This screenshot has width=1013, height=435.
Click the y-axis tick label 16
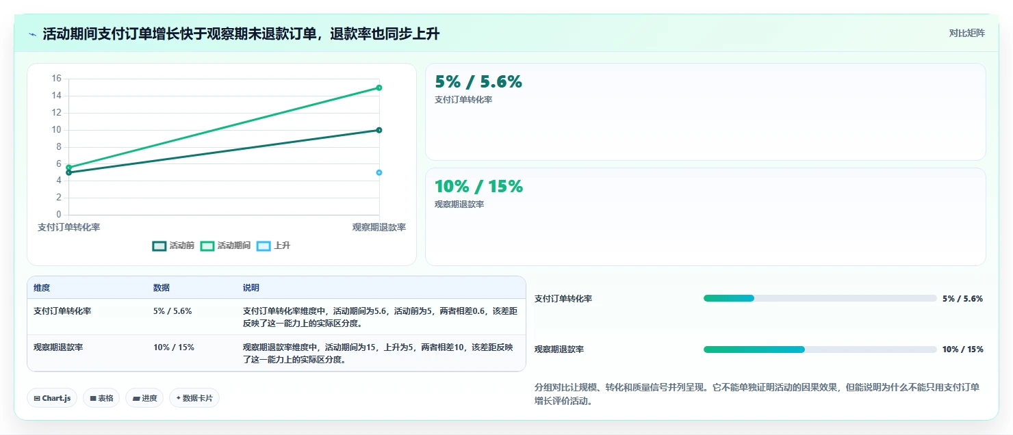click(56, 79)
